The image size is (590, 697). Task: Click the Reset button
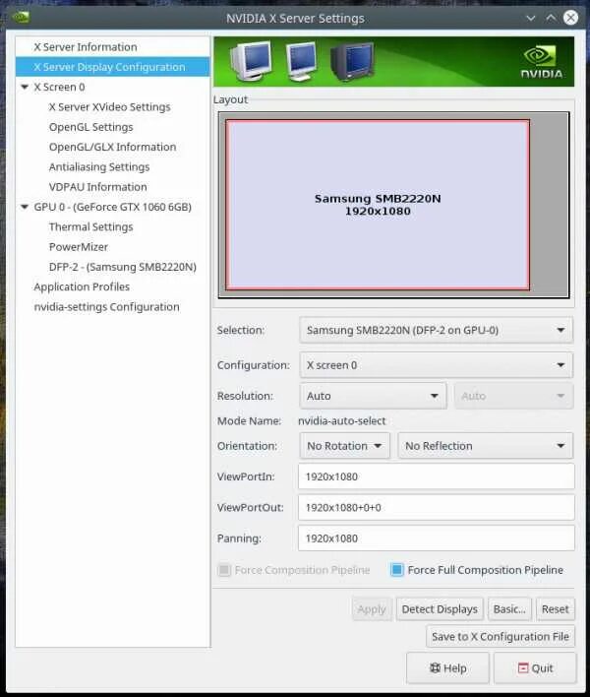tap(556, 609)
